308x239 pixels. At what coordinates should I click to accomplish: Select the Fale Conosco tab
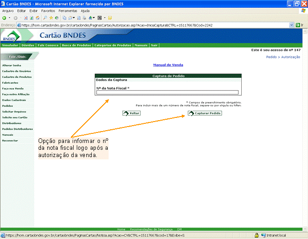(48, 45)
